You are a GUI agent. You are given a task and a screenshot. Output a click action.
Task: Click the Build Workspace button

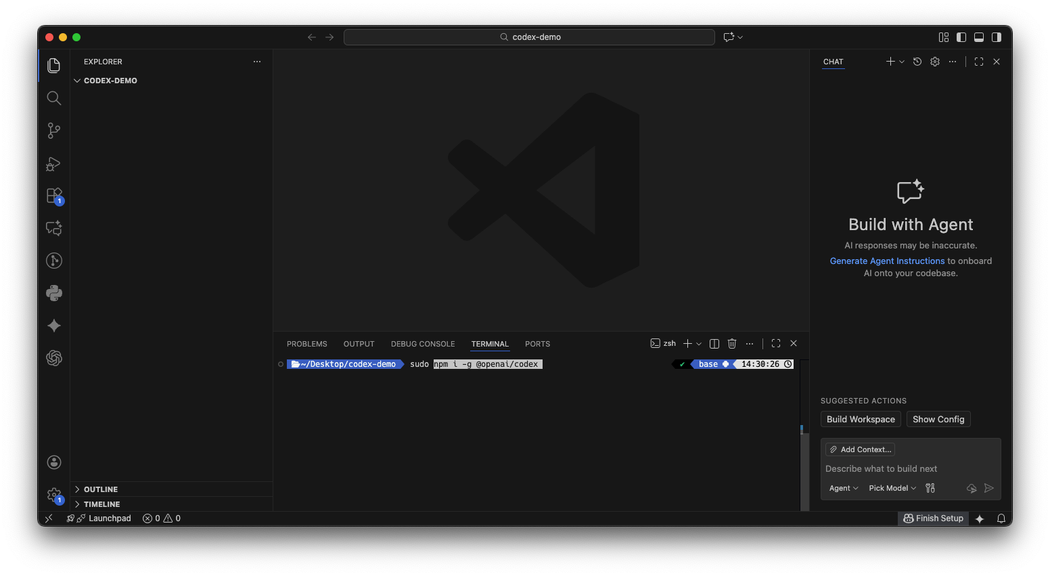(861, 419)
